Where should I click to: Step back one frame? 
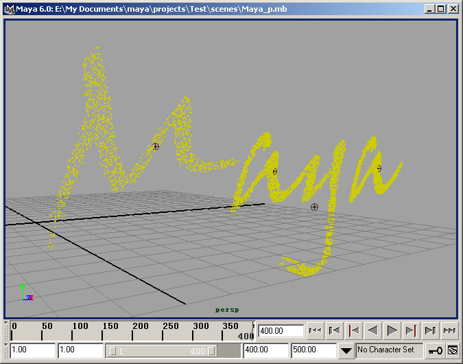(334, 330)
